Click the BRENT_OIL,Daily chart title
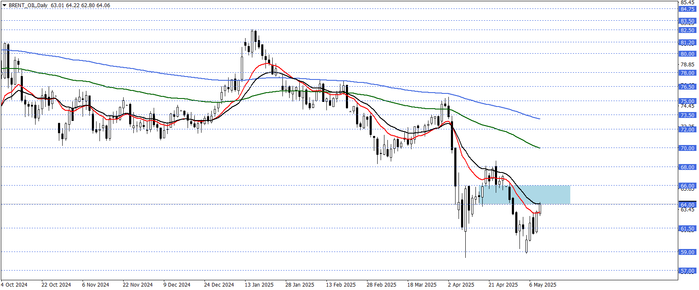This screenshot has height=290, width=699. [28, 5]
